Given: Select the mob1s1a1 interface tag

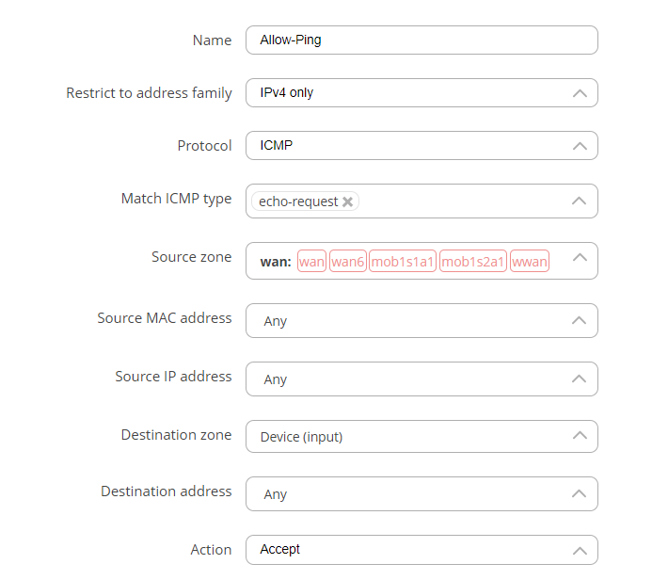Looking at the screenshot, I should coord(403,262).
